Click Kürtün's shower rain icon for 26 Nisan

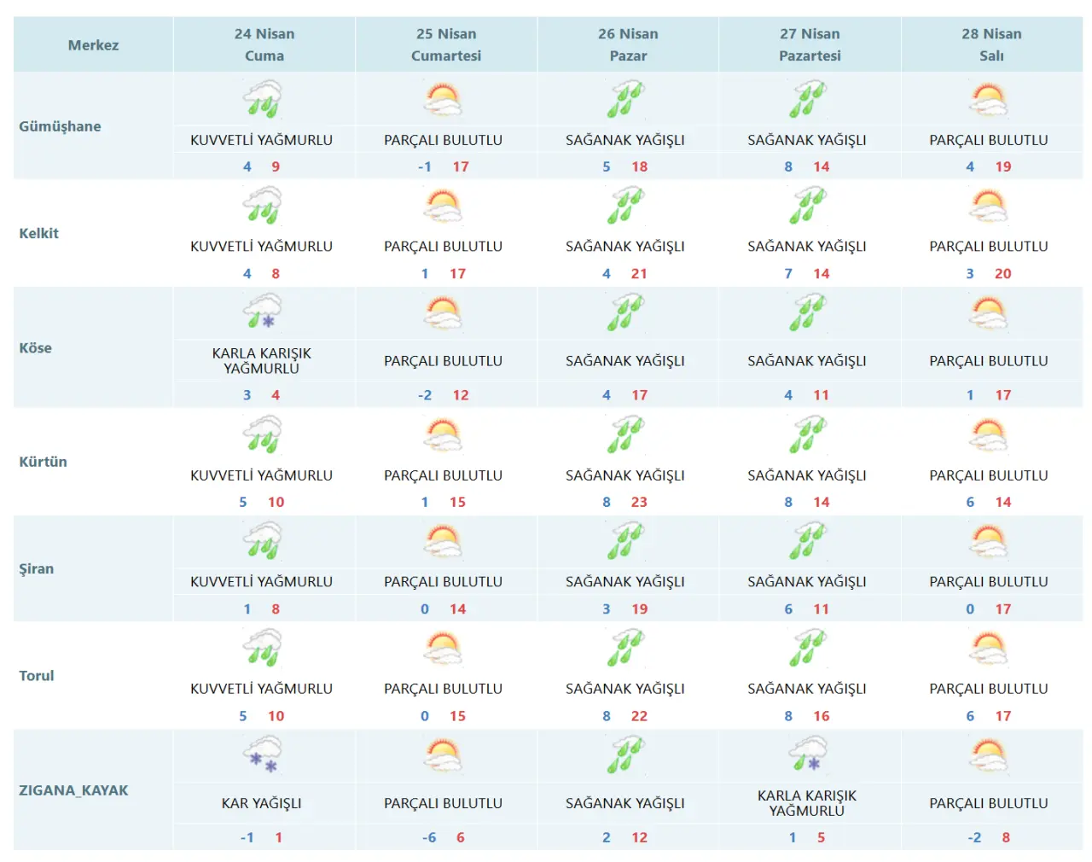[625, 434]
